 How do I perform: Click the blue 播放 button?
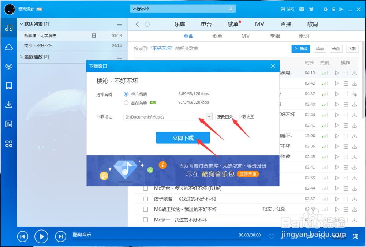301,49
